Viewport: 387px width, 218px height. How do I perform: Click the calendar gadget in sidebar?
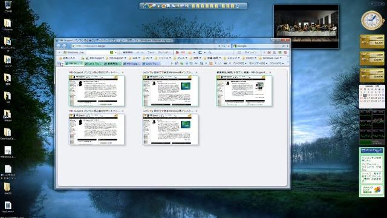372,97
